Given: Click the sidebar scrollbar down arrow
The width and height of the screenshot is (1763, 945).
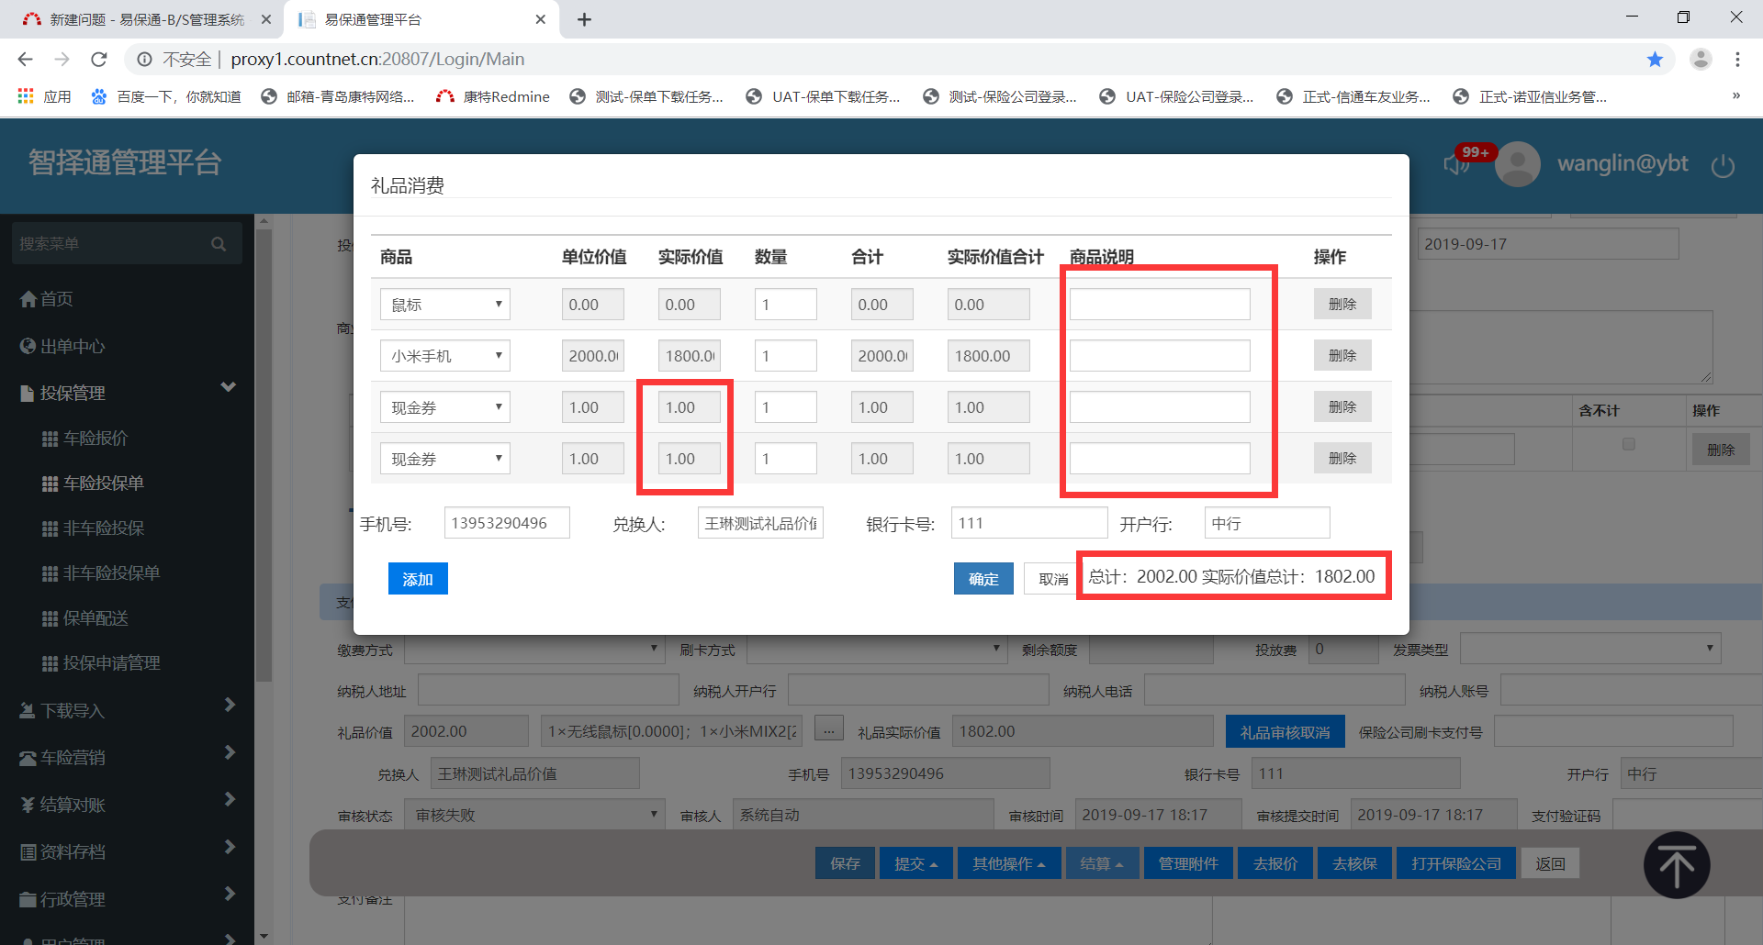Looking at the screenshot, I should click(264, 937).
